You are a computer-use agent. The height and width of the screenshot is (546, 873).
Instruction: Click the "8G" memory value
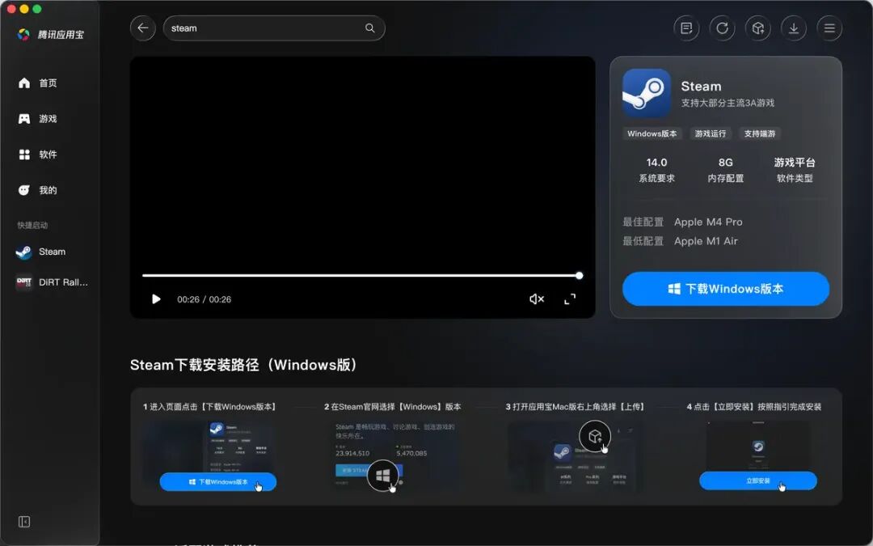click(x=725, y=163)
